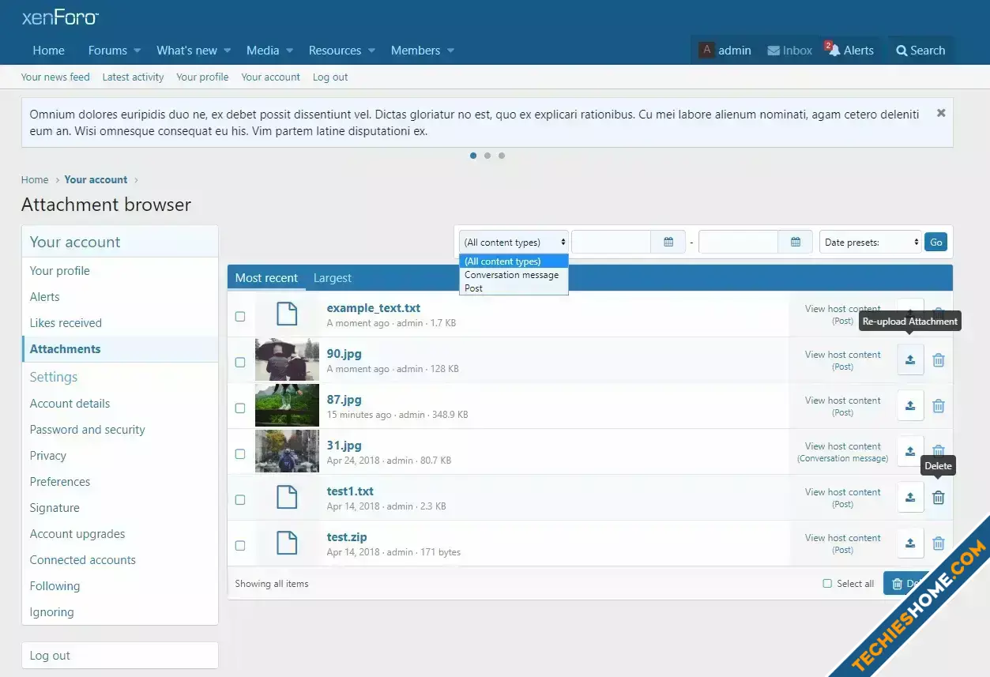Choose Post in the content type list
The image size is (990, 677).
[514, 288]
